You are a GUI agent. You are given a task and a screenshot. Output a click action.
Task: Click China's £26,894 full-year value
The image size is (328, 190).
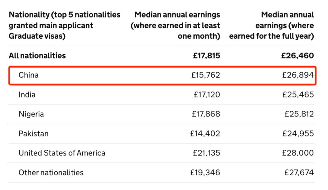pyautogui.click(x=298, y=75)
